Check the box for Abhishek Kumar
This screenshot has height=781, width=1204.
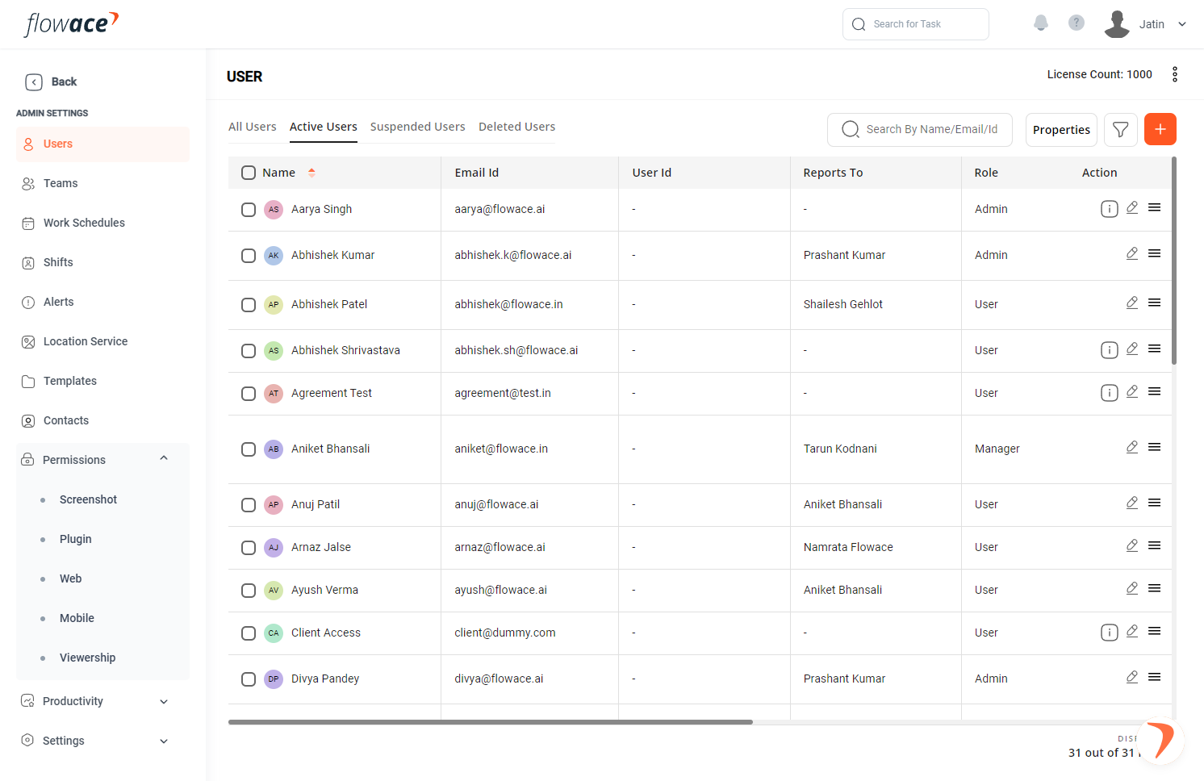pos(249,256)
